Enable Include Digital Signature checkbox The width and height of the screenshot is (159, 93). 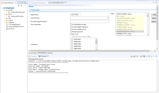tap(71, 27)
